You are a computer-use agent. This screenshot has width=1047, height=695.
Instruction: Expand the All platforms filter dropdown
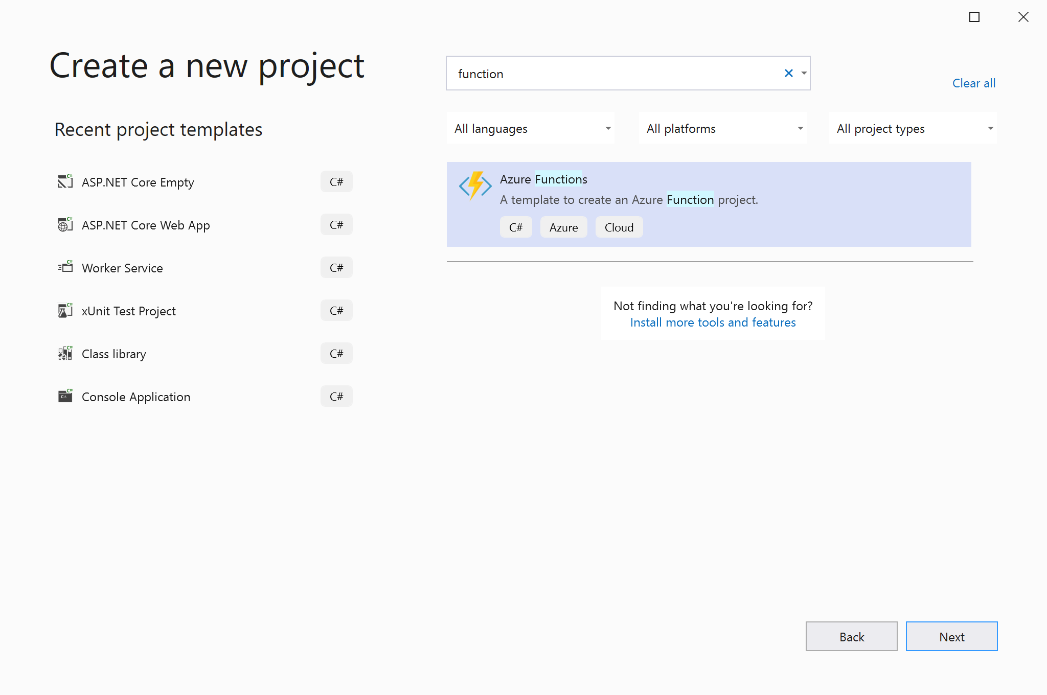point(722,128)
